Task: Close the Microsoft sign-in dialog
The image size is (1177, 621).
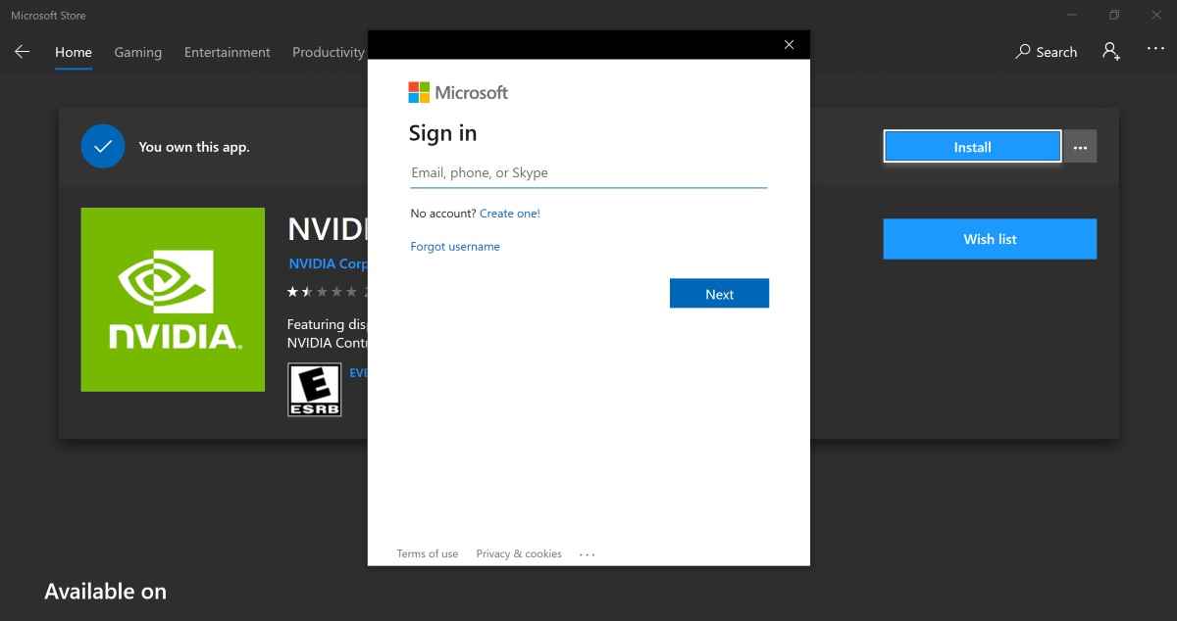Action: point(789,44)
